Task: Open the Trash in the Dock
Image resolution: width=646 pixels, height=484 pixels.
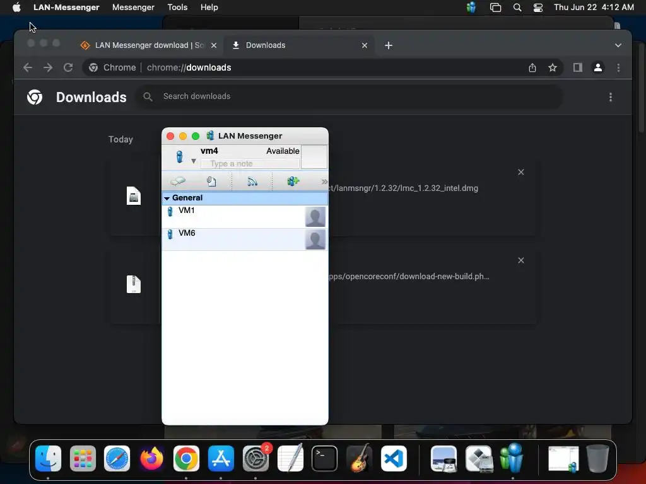Action: (x=597, y=459)
